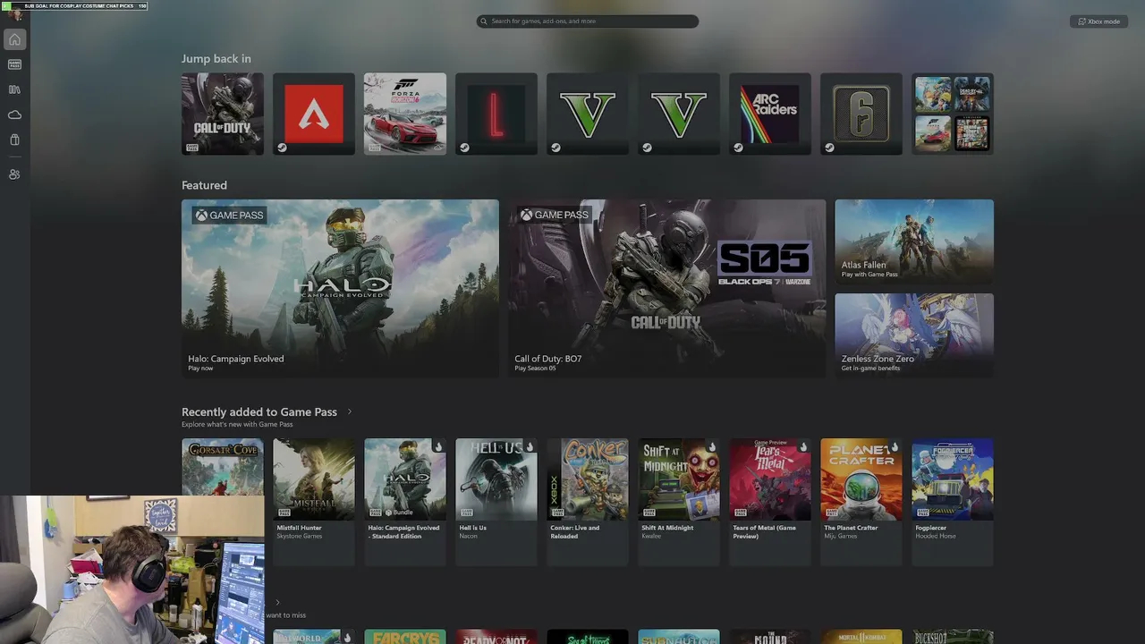Open the Conker: Live and Reloaded card

[x=588, y=502]
